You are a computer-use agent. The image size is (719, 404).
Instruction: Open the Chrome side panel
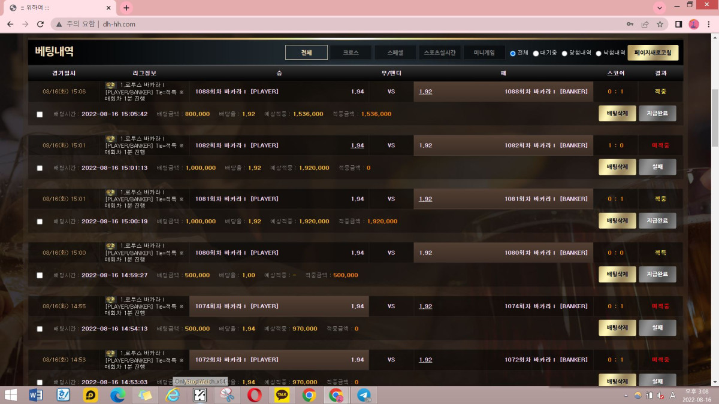click(x=679, y=25)
